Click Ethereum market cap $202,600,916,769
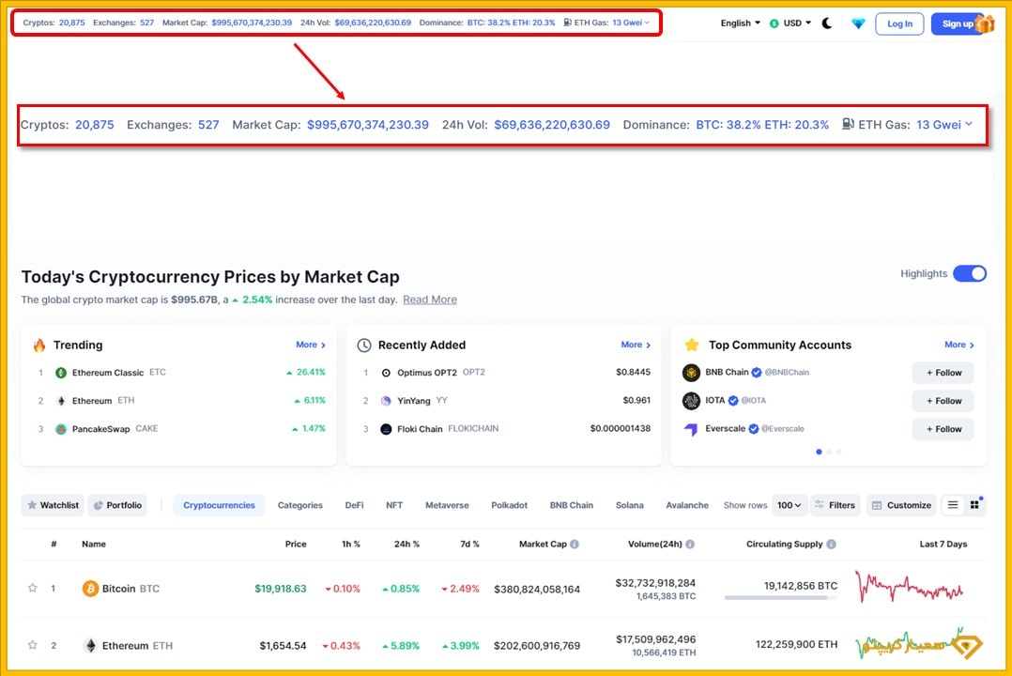The image size is (1012, 676). pyautogui.click(x=537, y=646)
